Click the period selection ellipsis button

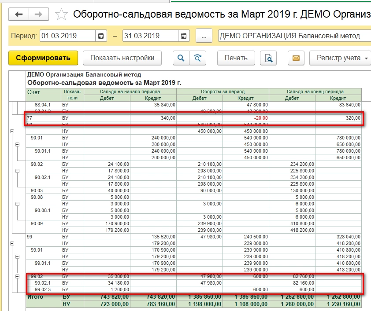204,36
